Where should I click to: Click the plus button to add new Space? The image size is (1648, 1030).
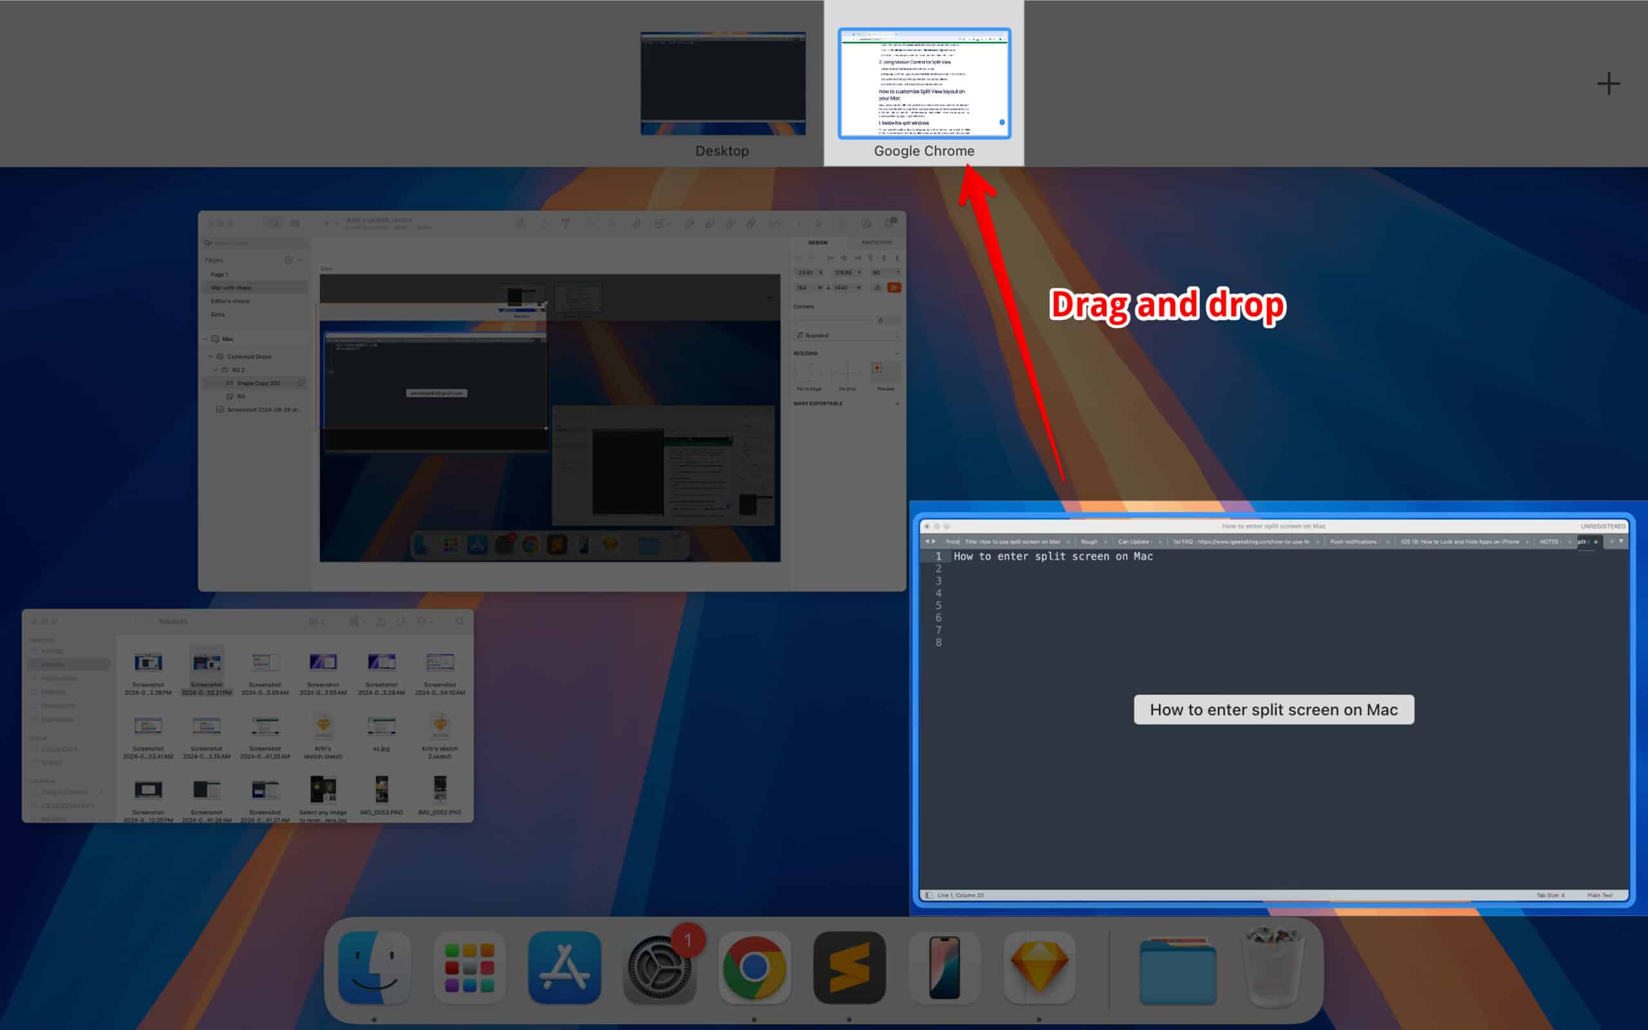click(x=1609, y=83)
